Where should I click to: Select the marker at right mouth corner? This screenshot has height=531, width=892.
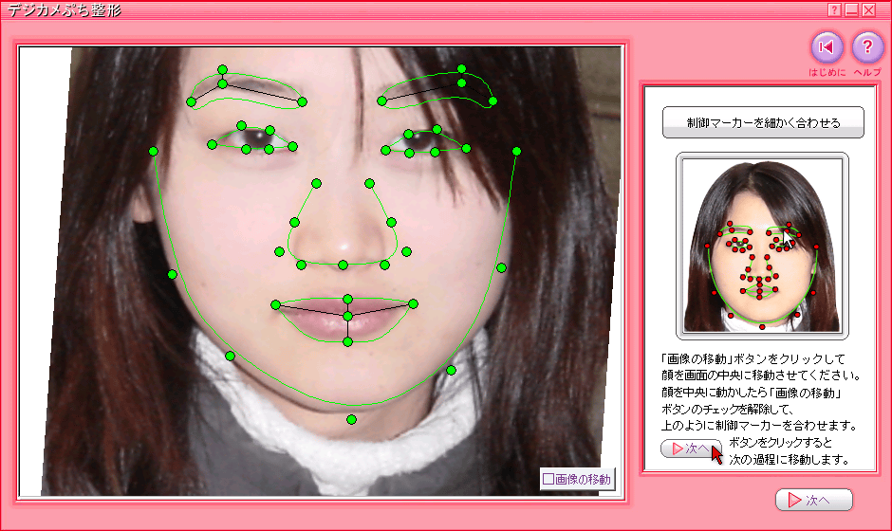(414, 302)
